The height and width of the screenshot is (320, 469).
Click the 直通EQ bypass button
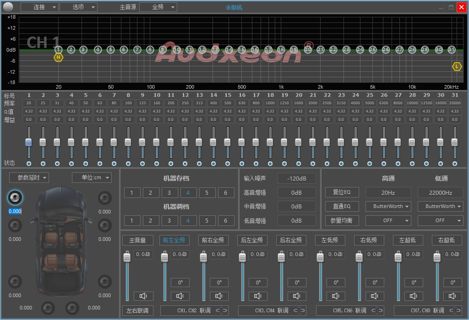coord(342,206)
